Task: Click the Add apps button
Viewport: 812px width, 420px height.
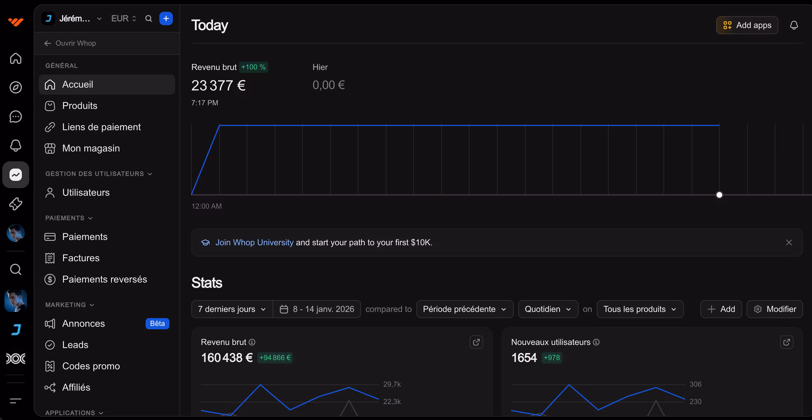Action: coord(747,25)
